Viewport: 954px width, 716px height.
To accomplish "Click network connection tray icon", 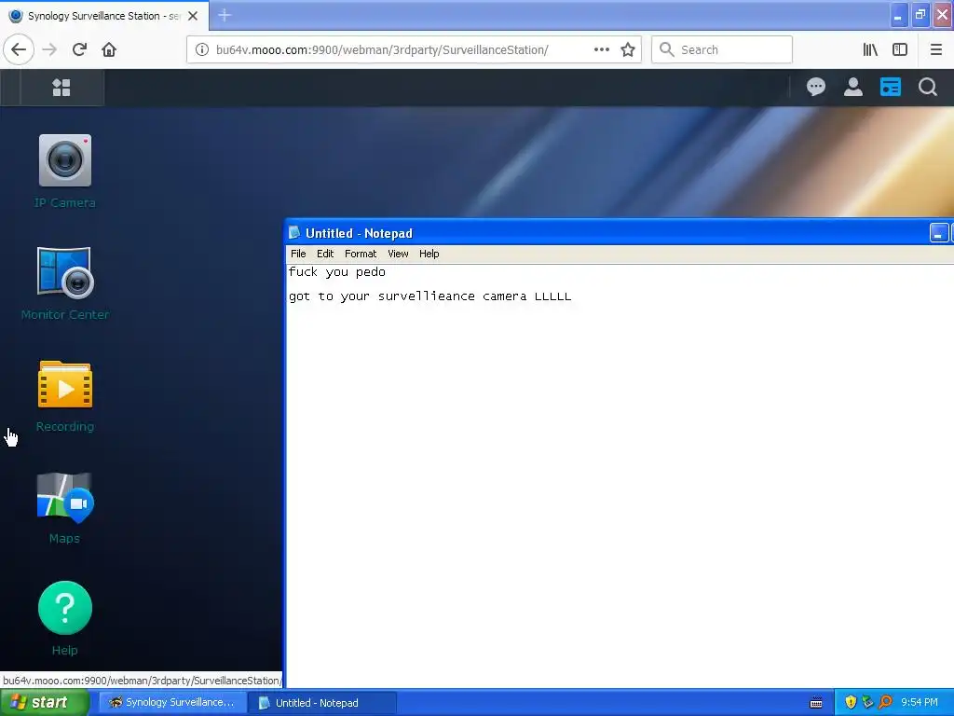I will (x=867, y=703).
